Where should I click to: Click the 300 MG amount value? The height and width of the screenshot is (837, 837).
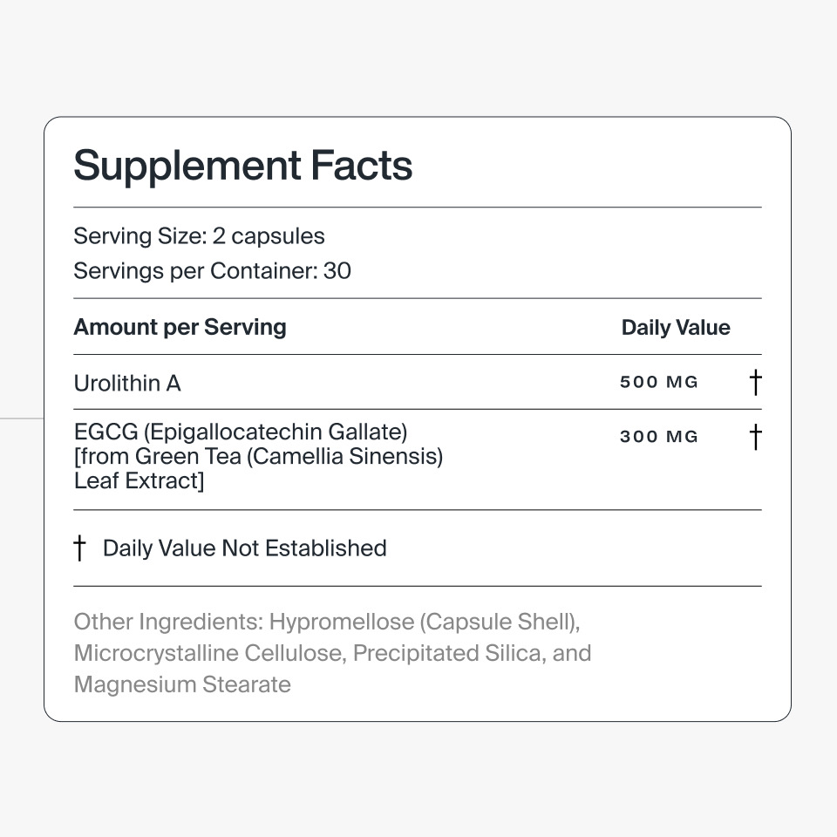tap(659, 437)
